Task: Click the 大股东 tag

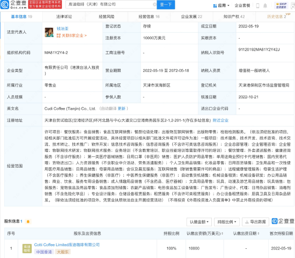Action: tap(63, 252)
